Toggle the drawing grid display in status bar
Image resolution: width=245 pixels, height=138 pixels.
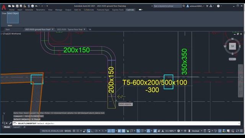[x=74, y=131]
